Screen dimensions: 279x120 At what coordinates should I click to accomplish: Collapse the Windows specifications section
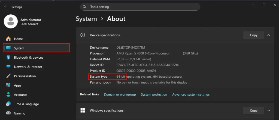tap(269, 110)
